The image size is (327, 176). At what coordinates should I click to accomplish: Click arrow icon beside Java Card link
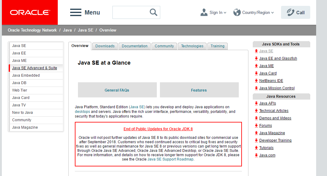pos(256,73)
